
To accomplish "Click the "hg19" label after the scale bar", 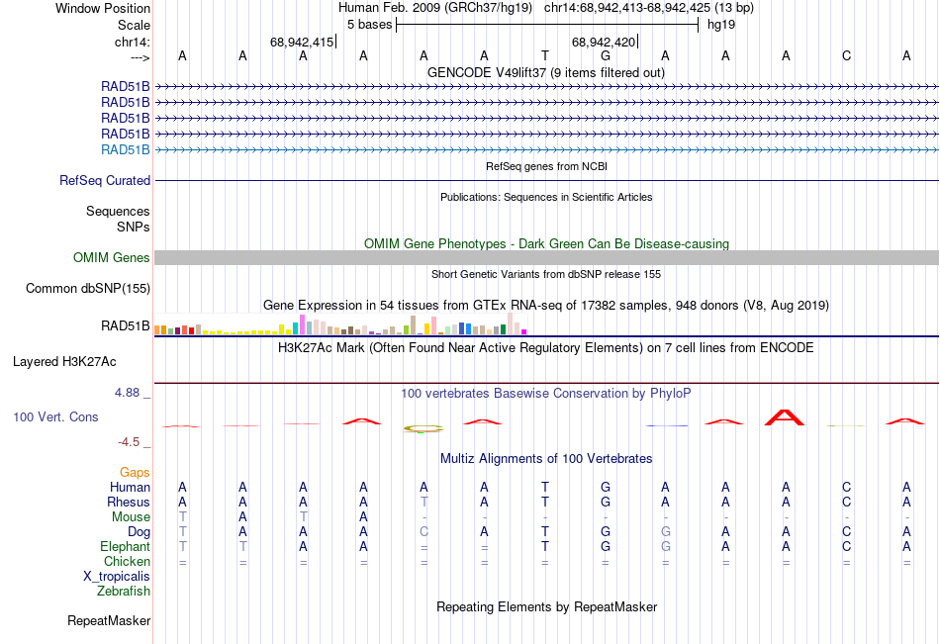I will point(721,25).
